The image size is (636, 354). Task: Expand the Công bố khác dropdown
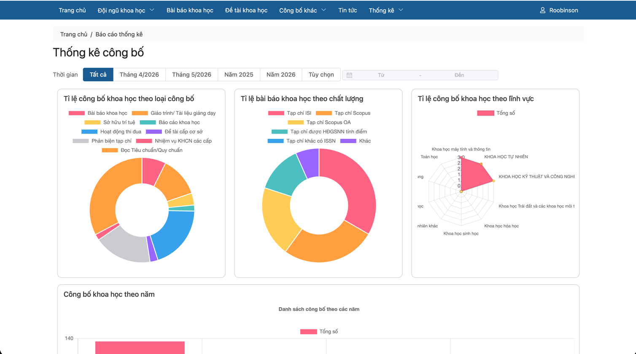[x=303, y=10]
